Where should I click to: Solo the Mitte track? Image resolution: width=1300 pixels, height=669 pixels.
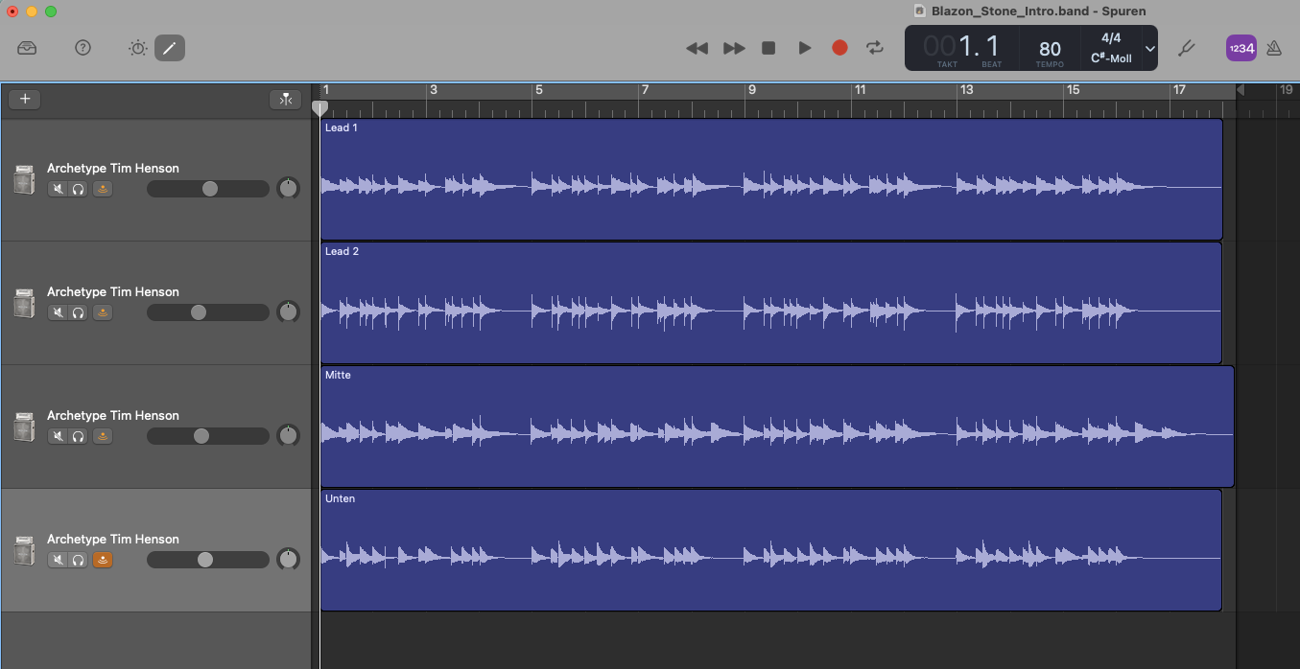click(79, 436)
